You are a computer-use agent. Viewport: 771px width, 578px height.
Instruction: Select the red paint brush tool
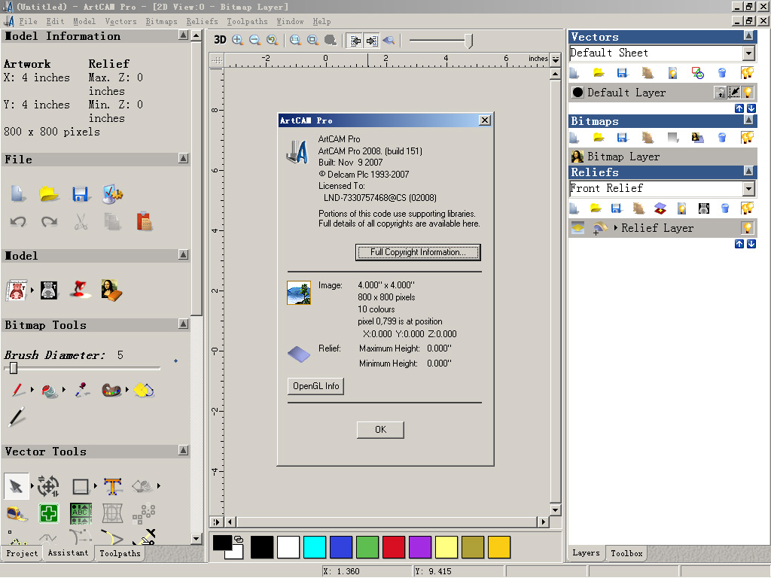point(18,390)
